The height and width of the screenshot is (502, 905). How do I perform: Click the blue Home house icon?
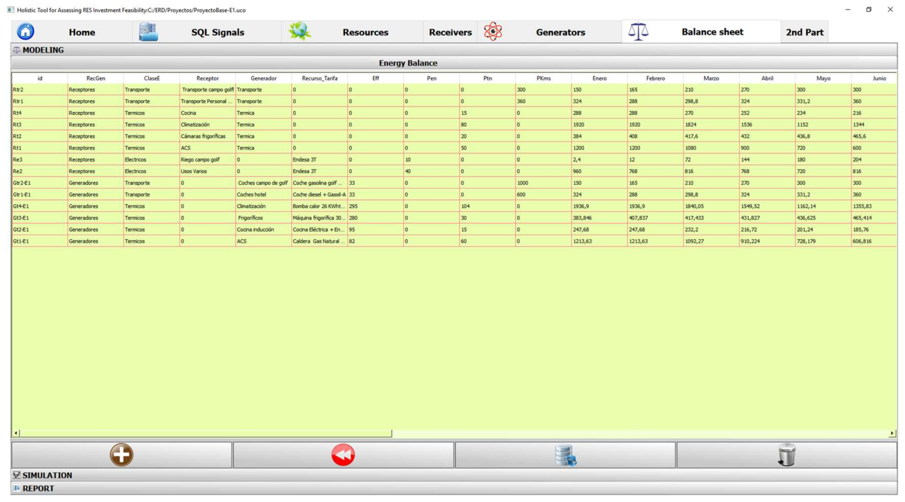tap(25, 32)
